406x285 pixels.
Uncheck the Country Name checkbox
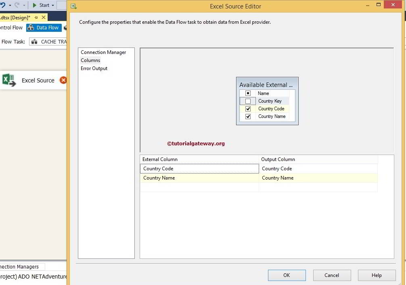(x=248, y=116)
